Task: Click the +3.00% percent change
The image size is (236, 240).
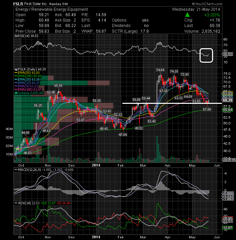Action: (212, 15)
